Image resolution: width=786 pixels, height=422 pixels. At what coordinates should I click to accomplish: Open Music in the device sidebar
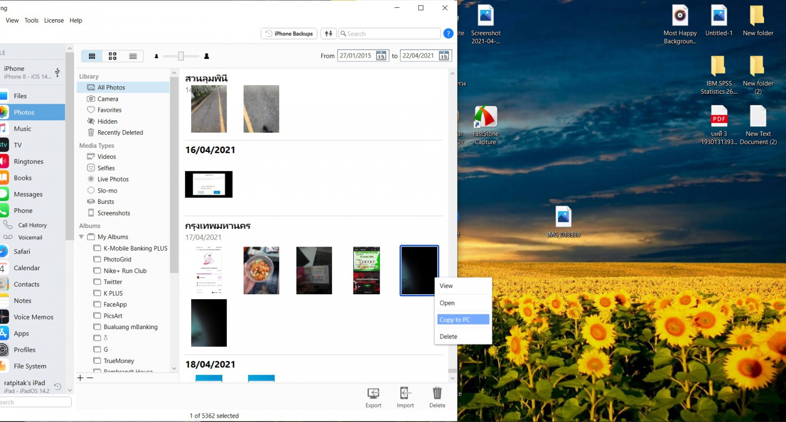coord(32,129)
